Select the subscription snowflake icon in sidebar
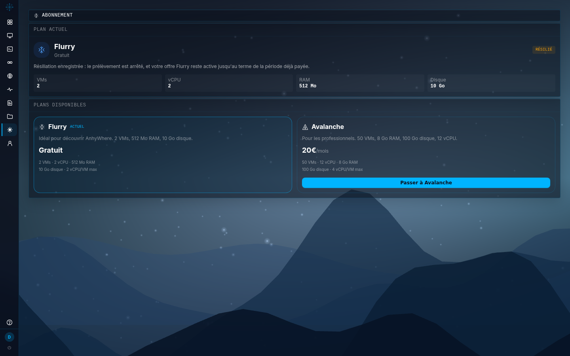 10,130
